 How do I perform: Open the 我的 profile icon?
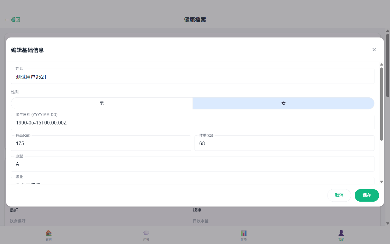tap(341, 233)
